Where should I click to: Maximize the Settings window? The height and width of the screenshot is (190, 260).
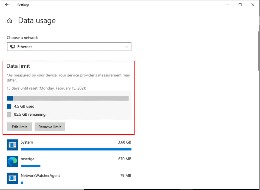click(x=240, y=5)
